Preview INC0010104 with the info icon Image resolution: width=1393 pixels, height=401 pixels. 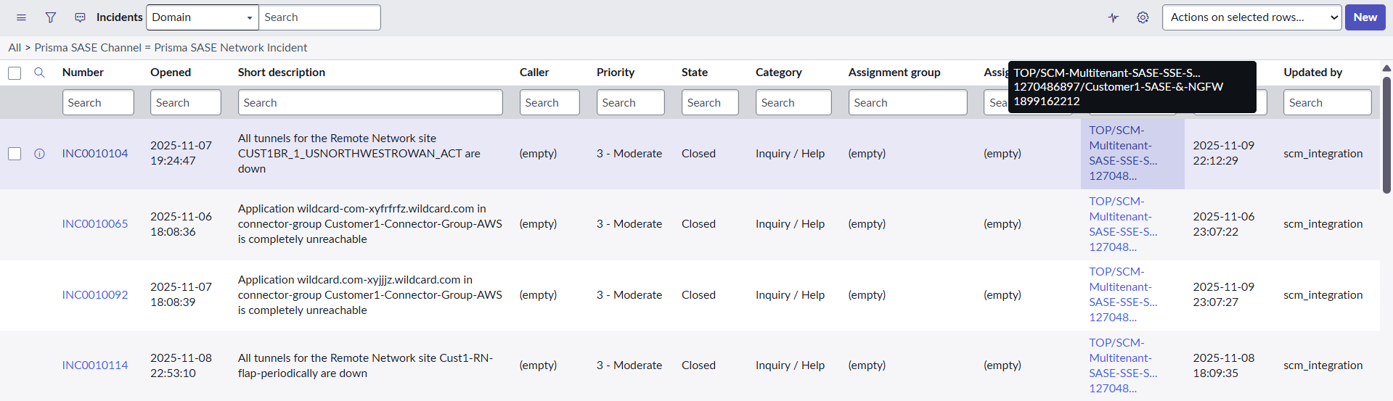pyautogui.click(x=40, y=154)
